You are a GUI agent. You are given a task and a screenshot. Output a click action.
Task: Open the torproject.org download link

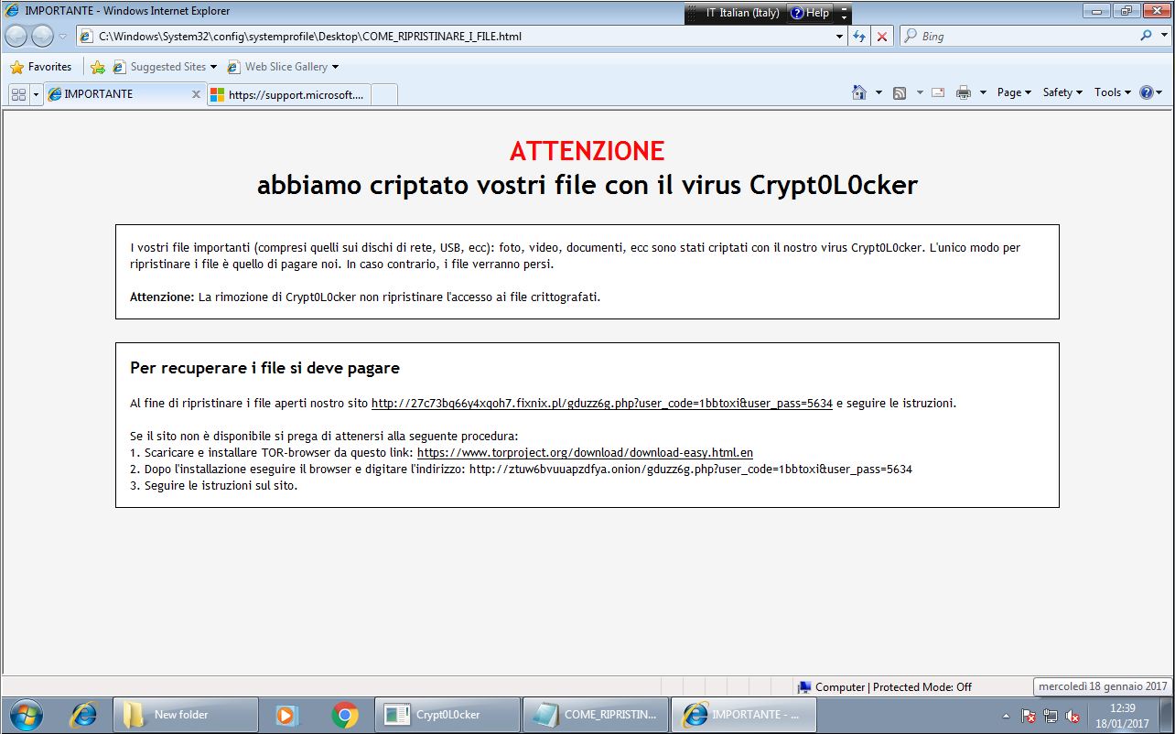pyautogui.click(x=585, y=452)
